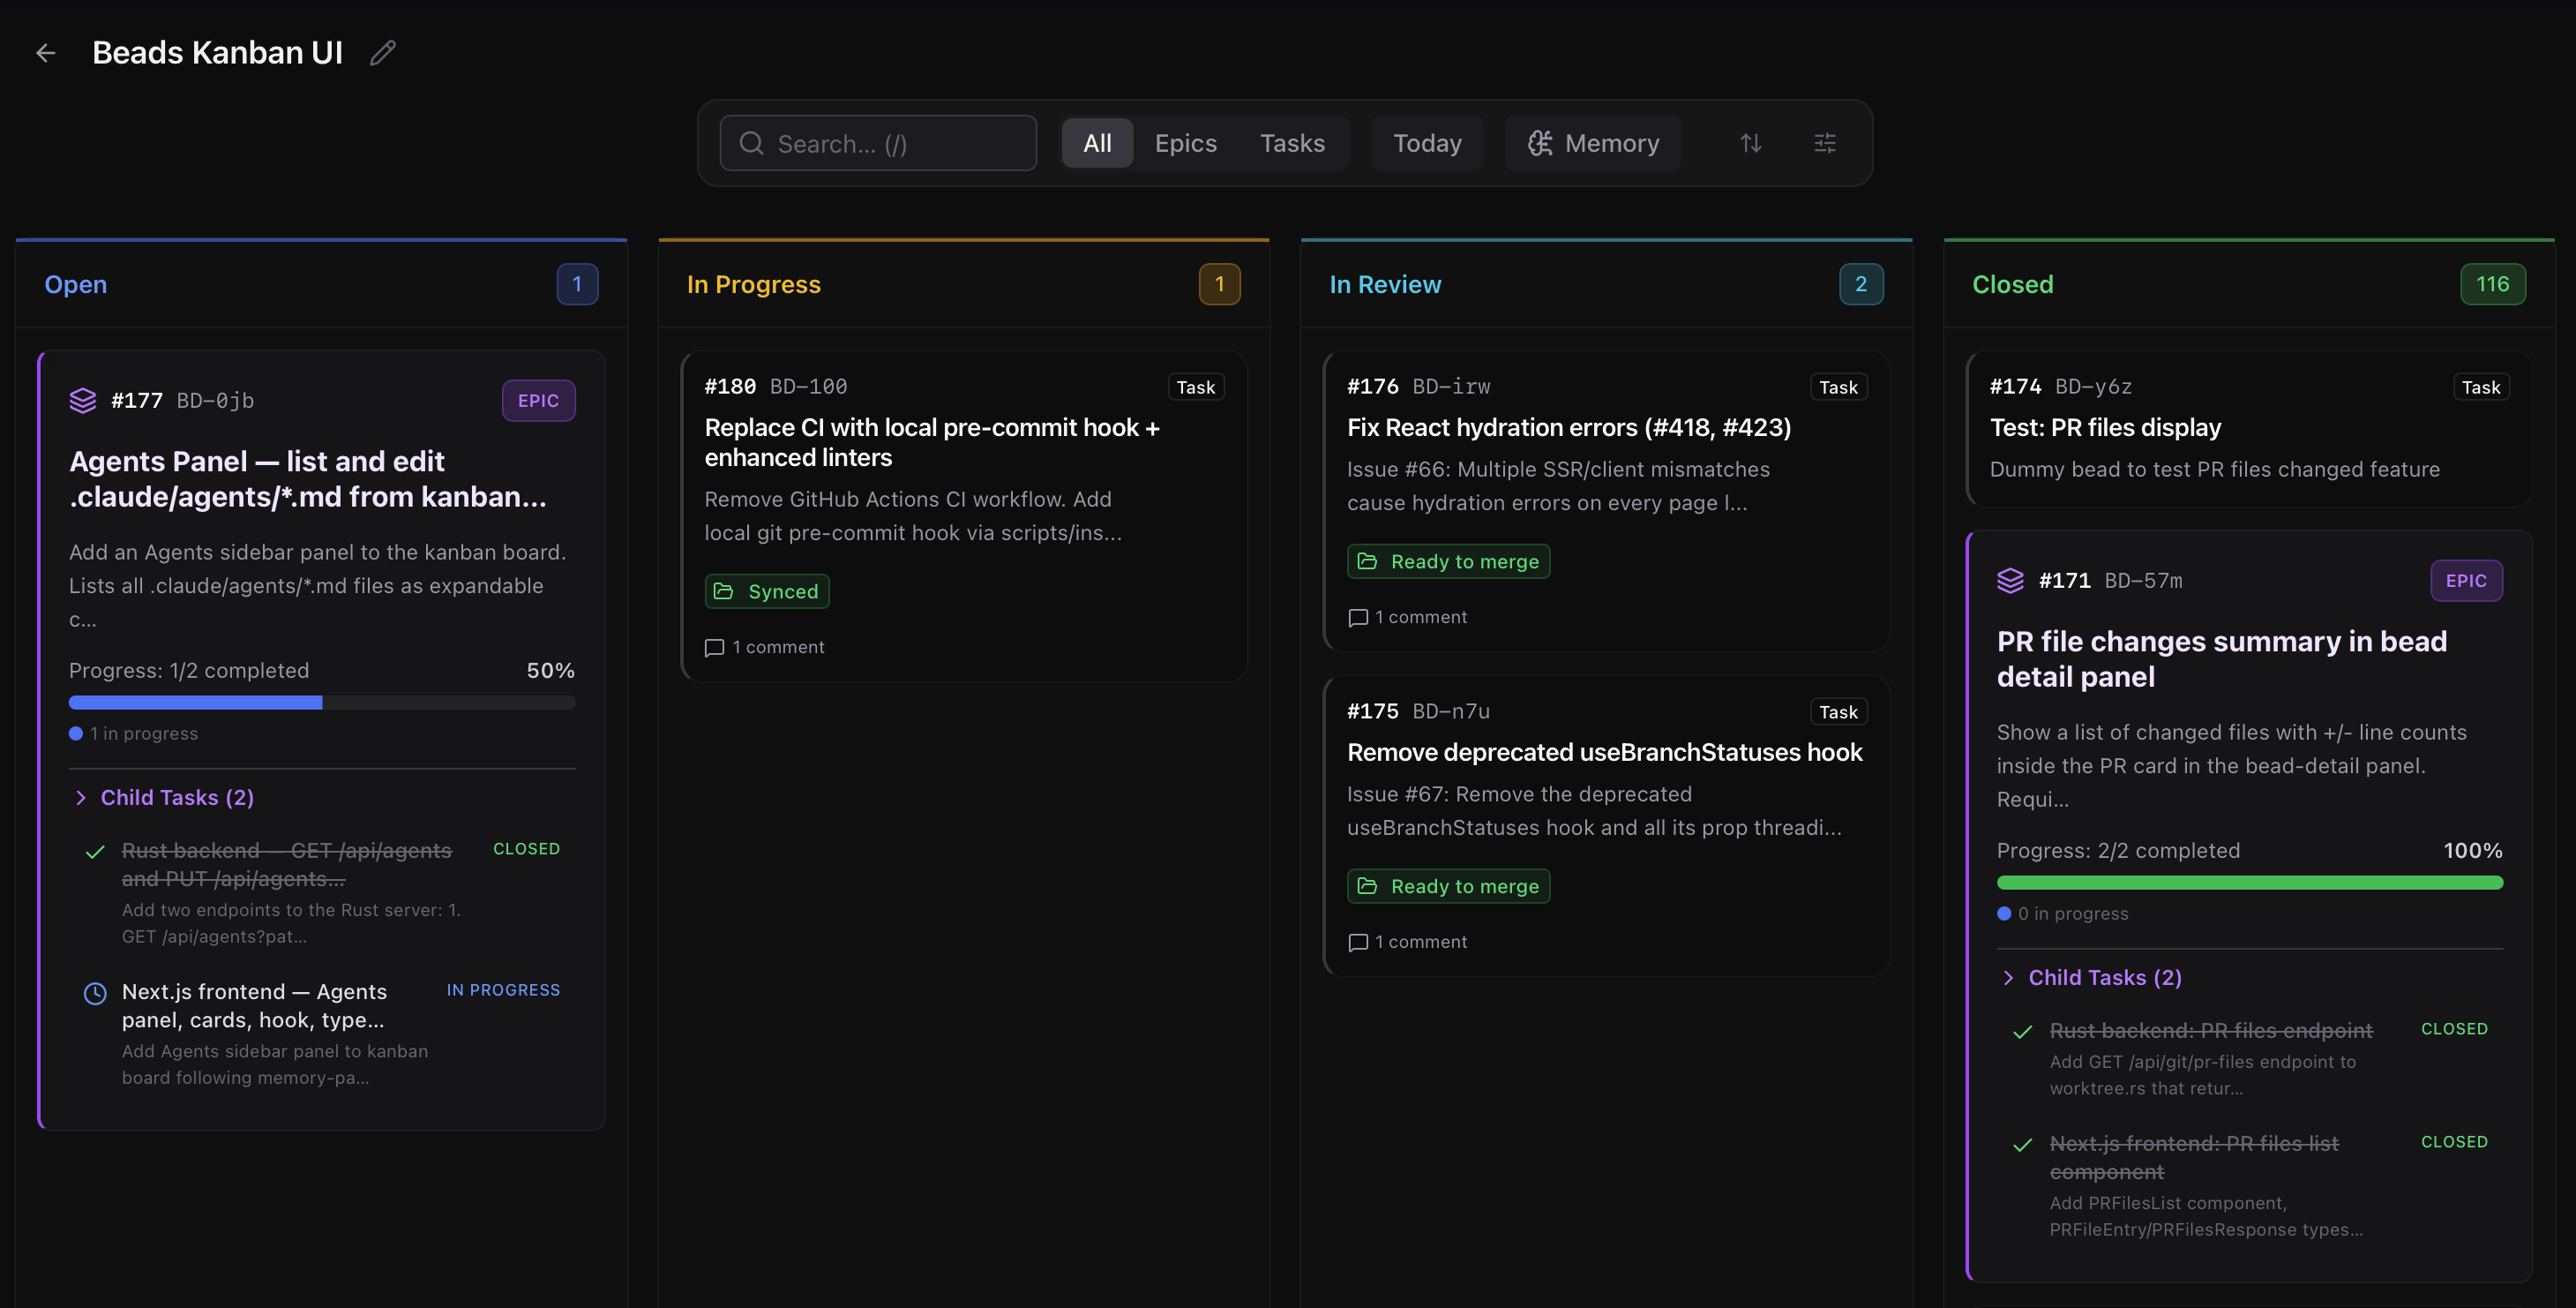Click the checkmark on Next.js frontend: PR files list

coord(2023,1146)
